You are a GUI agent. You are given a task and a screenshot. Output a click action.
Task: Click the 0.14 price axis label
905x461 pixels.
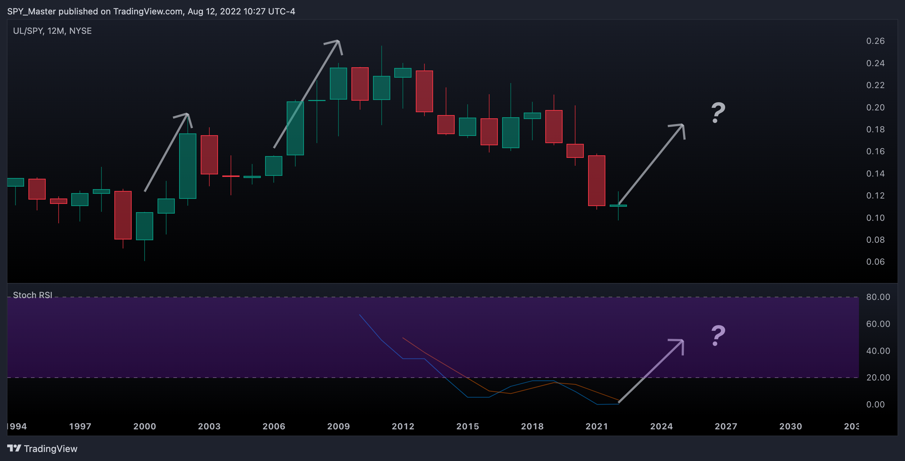pyautogui.click(x=875, y=174)
